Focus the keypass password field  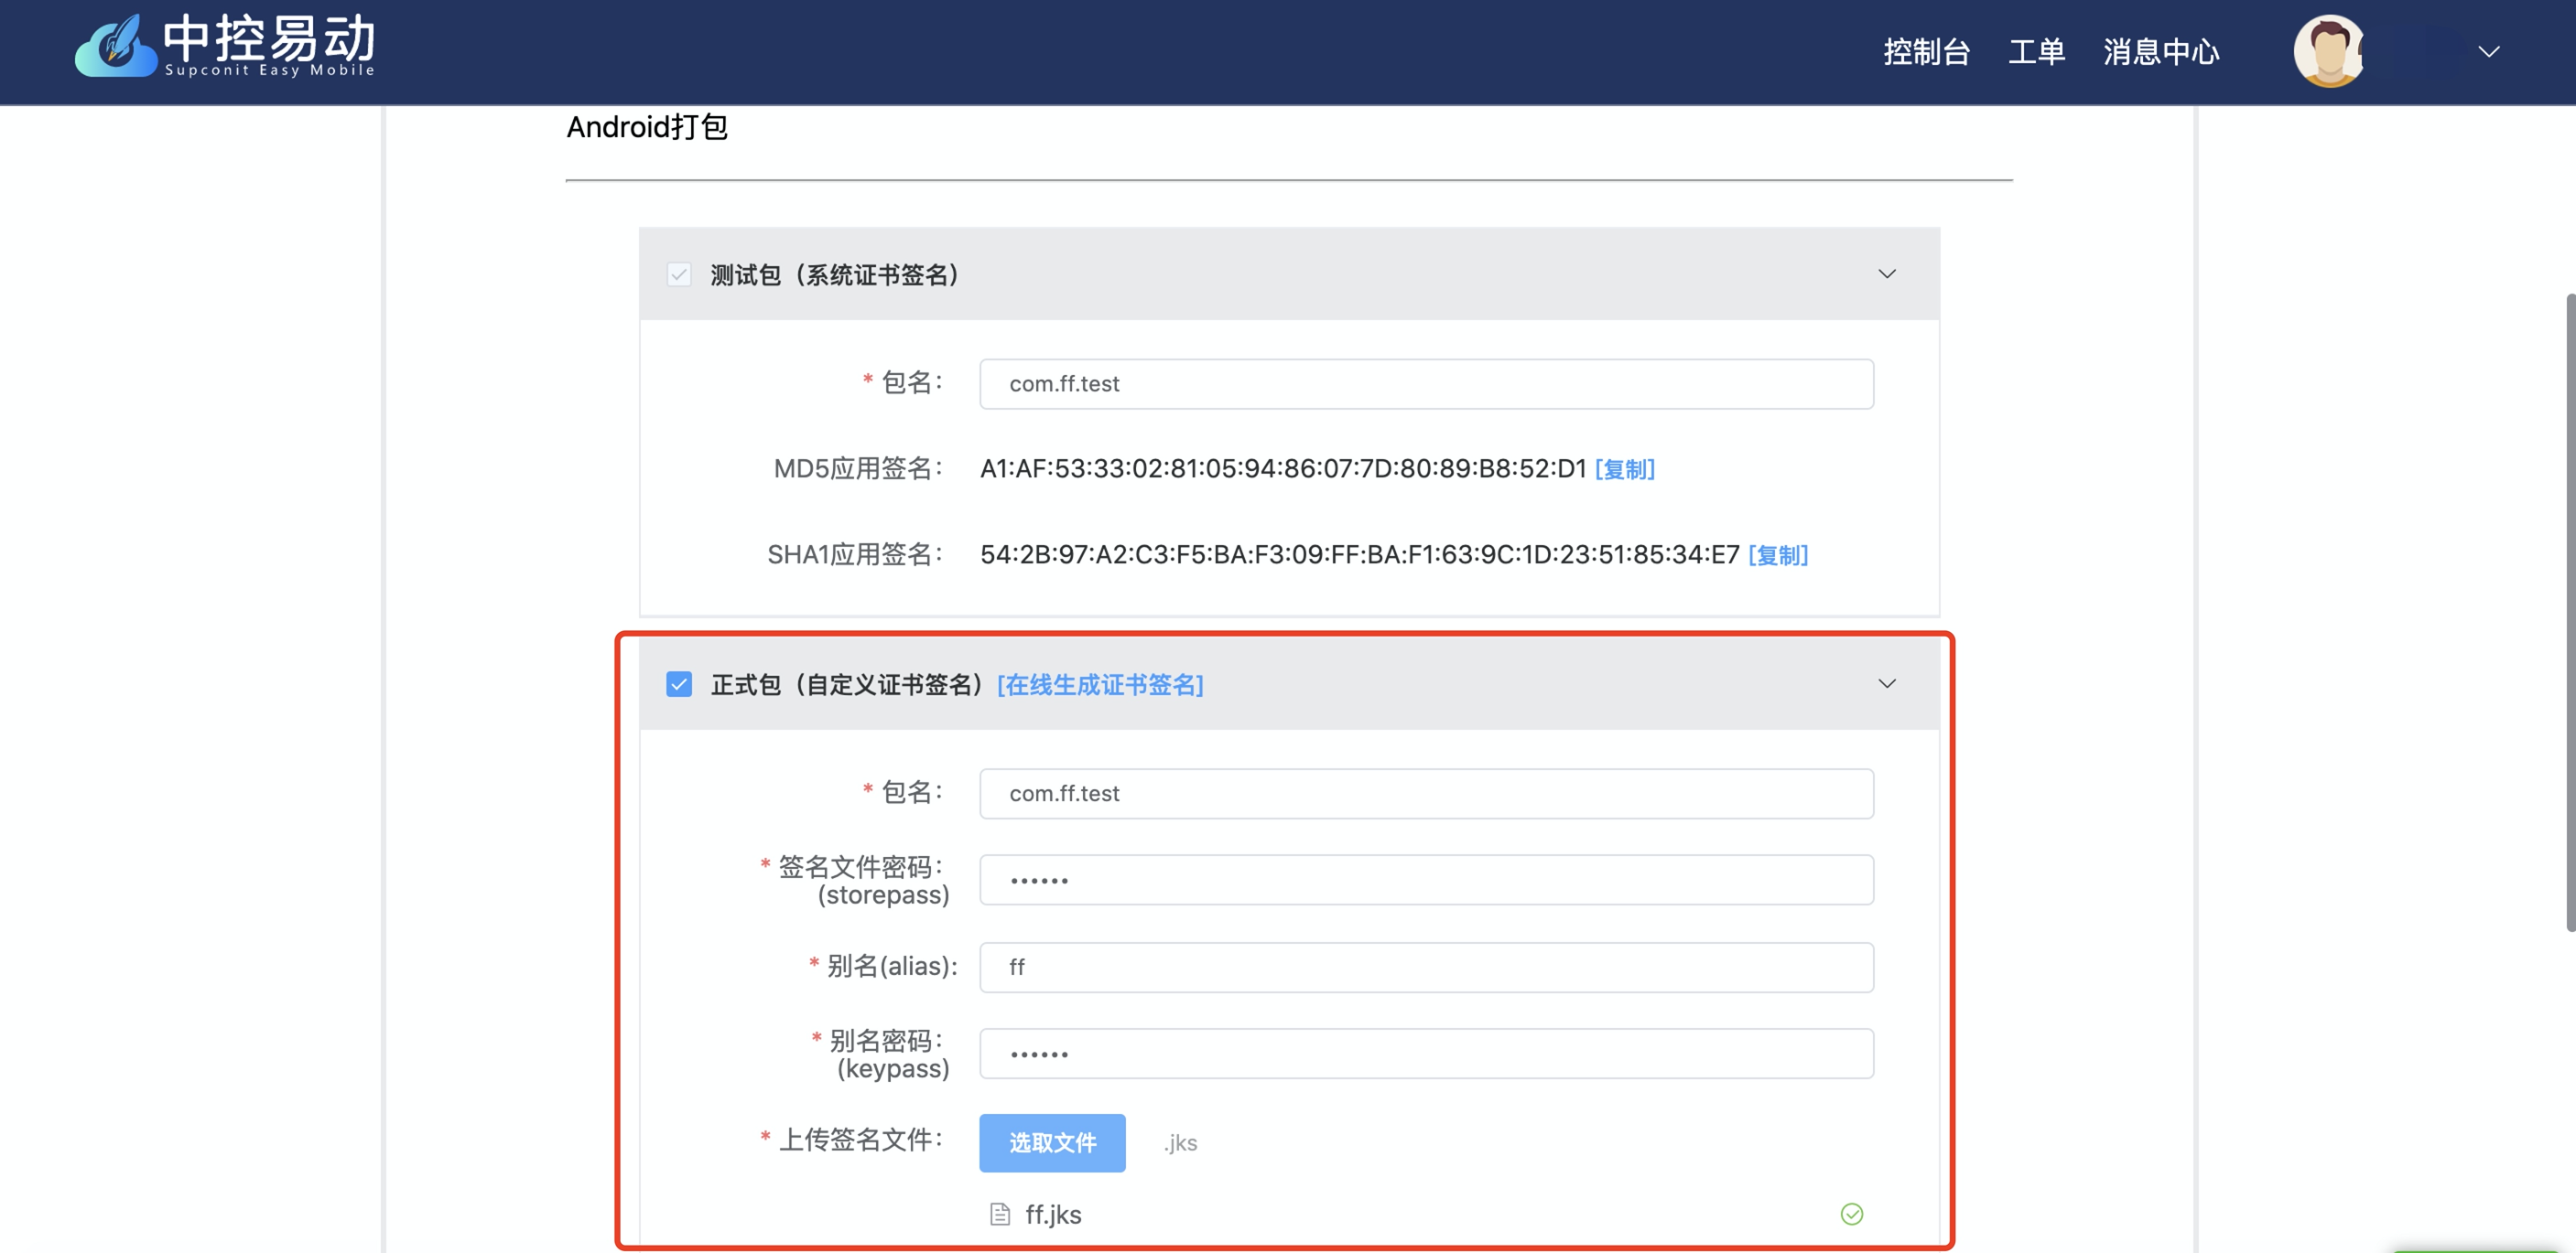point(1426,1055)
